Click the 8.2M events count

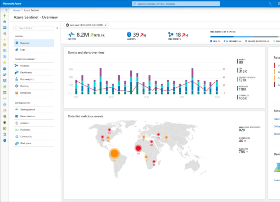(83, 35)
